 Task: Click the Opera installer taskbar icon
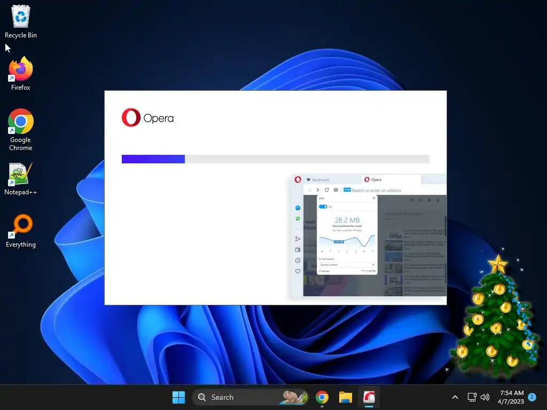click(x=369, y=397)
